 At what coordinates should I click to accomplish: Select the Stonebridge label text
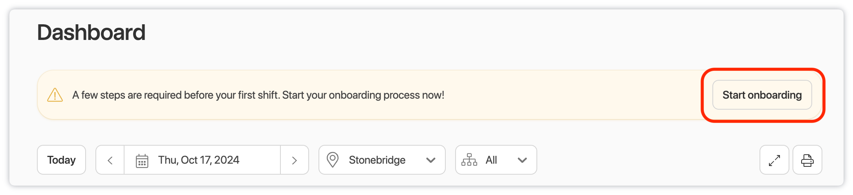pos(377,160)
